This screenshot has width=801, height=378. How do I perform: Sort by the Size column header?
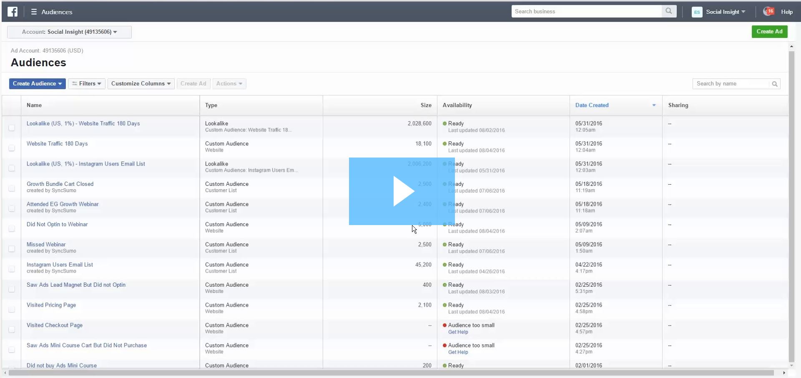[426, 105]
